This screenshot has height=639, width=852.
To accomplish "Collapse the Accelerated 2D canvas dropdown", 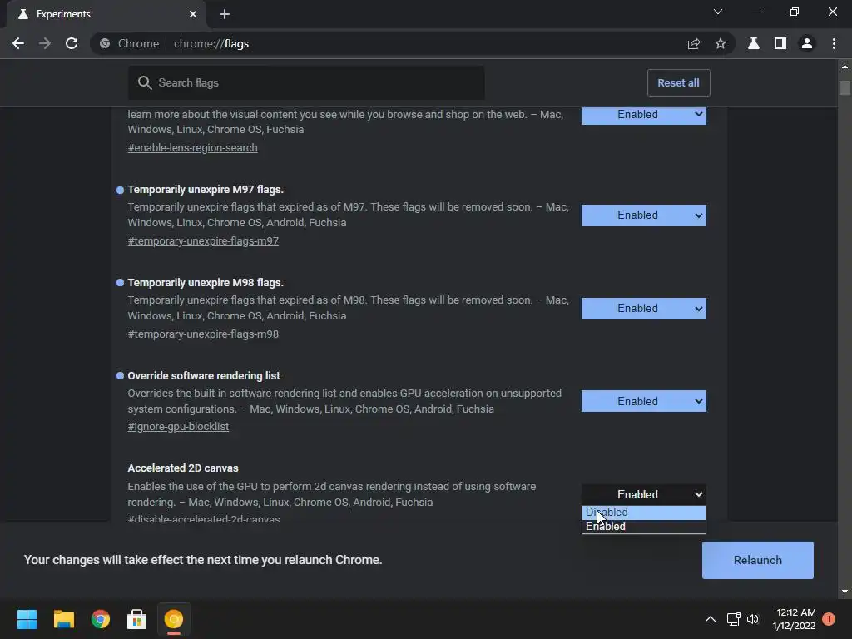I will (x=644, y=494).
